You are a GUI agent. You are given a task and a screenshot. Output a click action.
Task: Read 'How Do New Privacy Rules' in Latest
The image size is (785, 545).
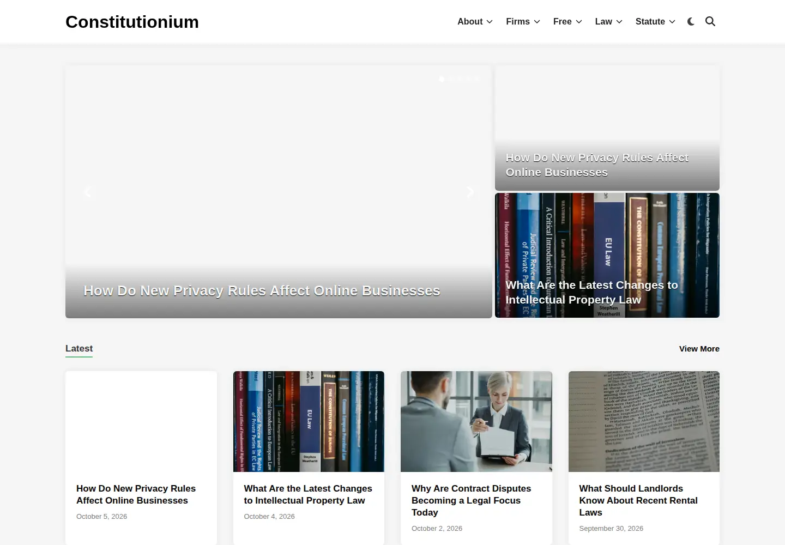(136, 494)
